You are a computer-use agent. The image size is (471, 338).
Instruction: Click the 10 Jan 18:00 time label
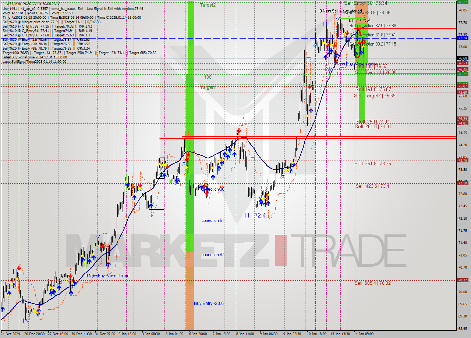[x=316, y=334]
